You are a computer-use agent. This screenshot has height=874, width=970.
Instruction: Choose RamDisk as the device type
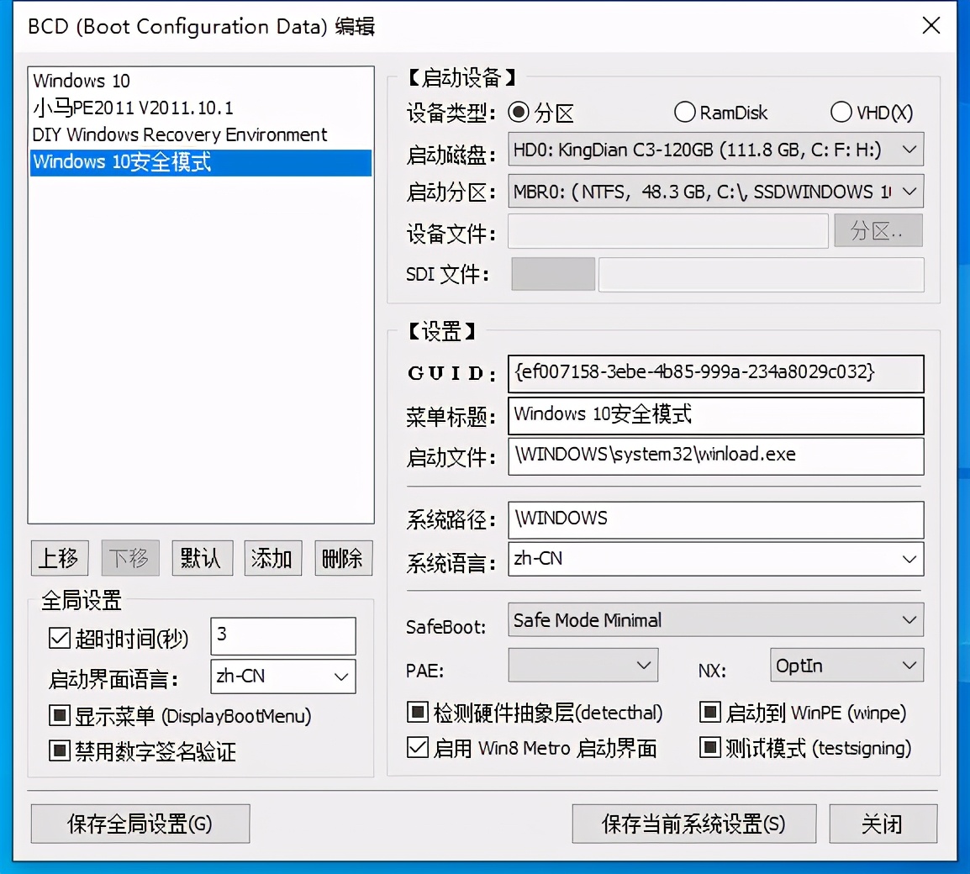(x=685, y=112)
